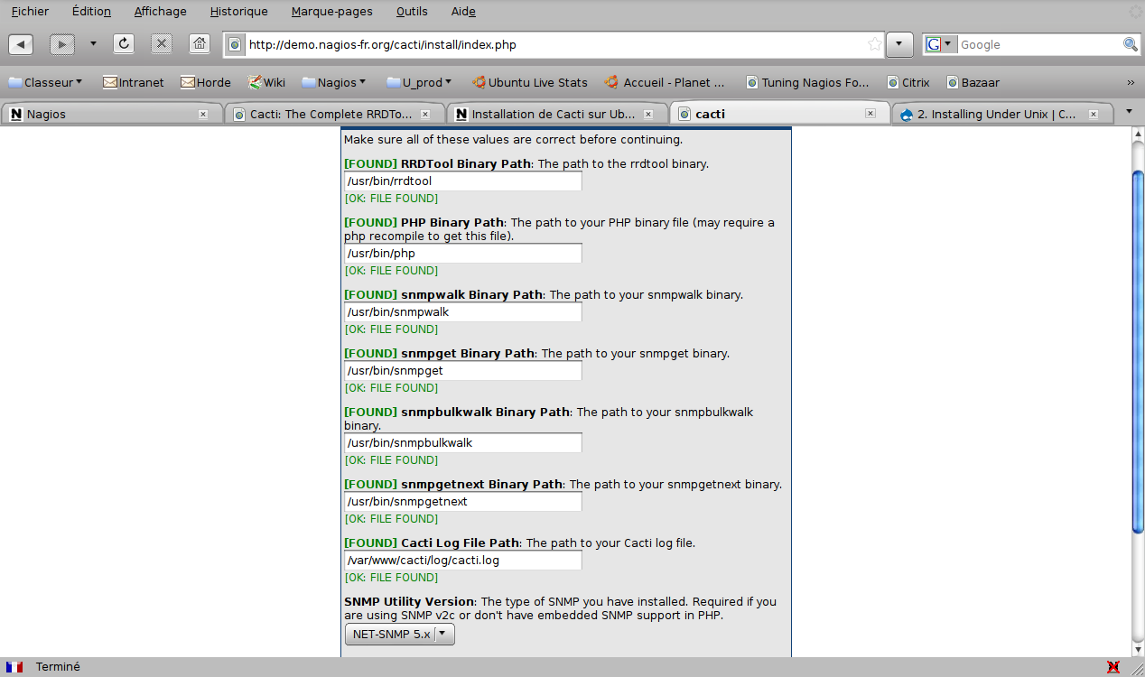Open the SNMP Utility Version dropdown
This screenshot has width=1145, height=677.
(399, 635)
